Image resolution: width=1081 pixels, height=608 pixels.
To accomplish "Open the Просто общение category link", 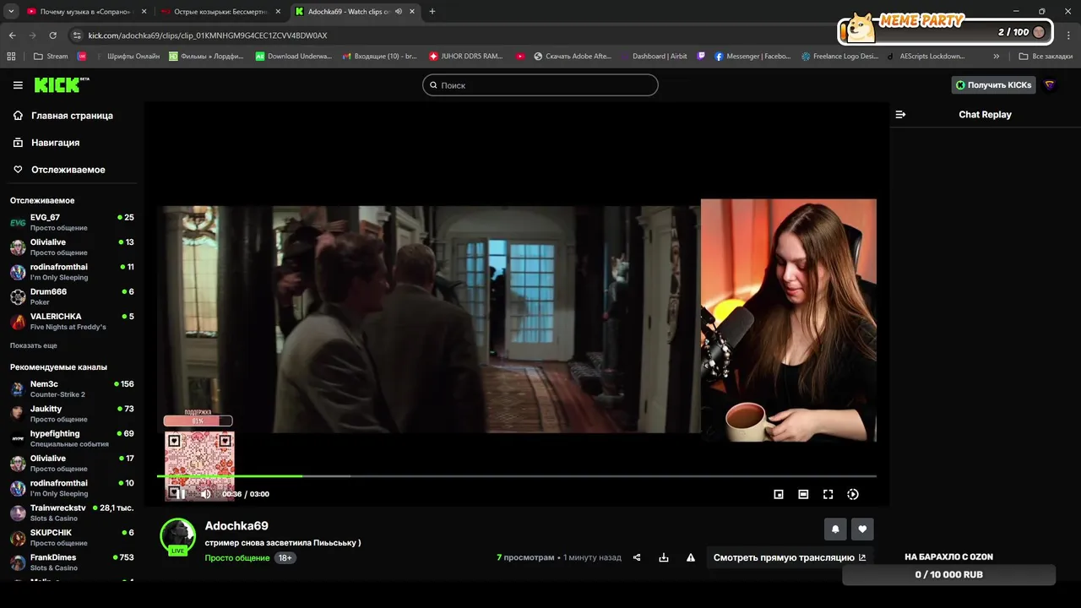I will click(237, 558).
